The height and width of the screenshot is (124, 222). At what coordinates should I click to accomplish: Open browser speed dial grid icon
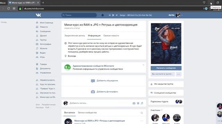tap(14, 8)
